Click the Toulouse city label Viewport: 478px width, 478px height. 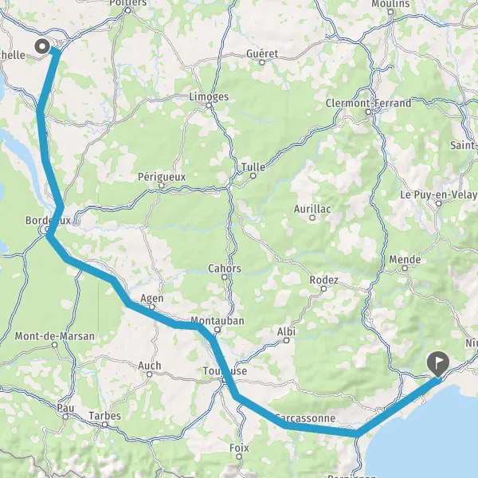(225, 371)
